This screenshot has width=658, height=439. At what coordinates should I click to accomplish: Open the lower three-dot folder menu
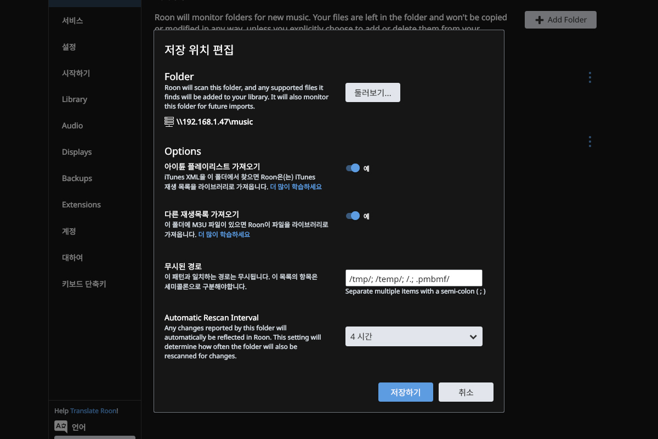point(589,142)
